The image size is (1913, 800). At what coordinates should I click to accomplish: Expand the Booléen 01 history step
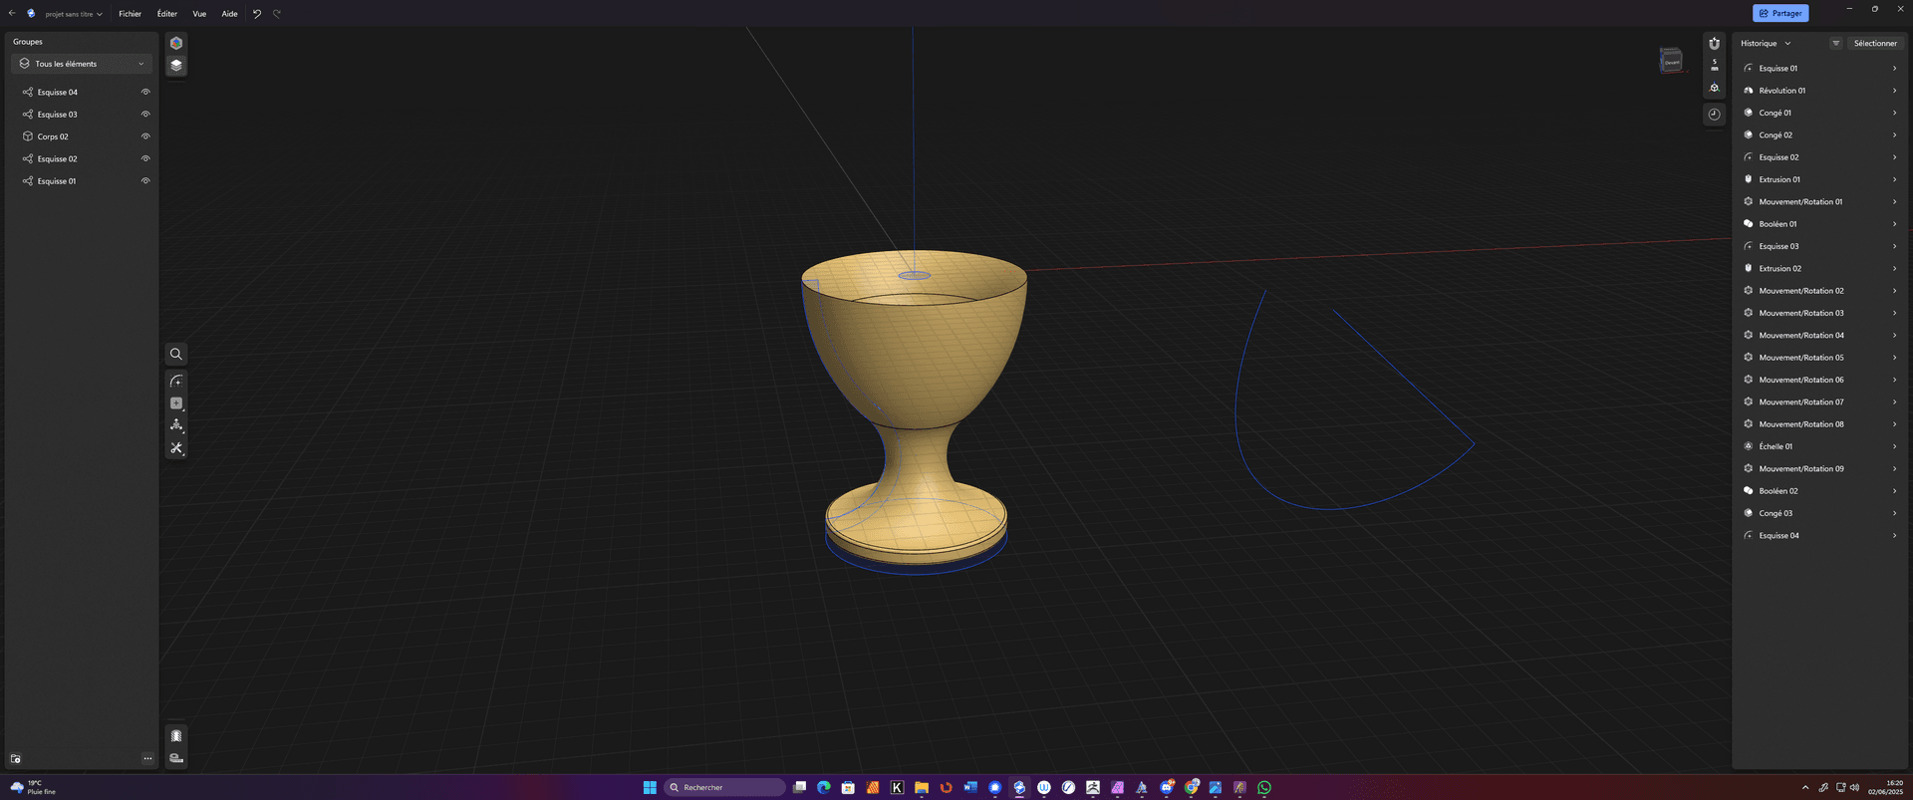pos(1894,224)
